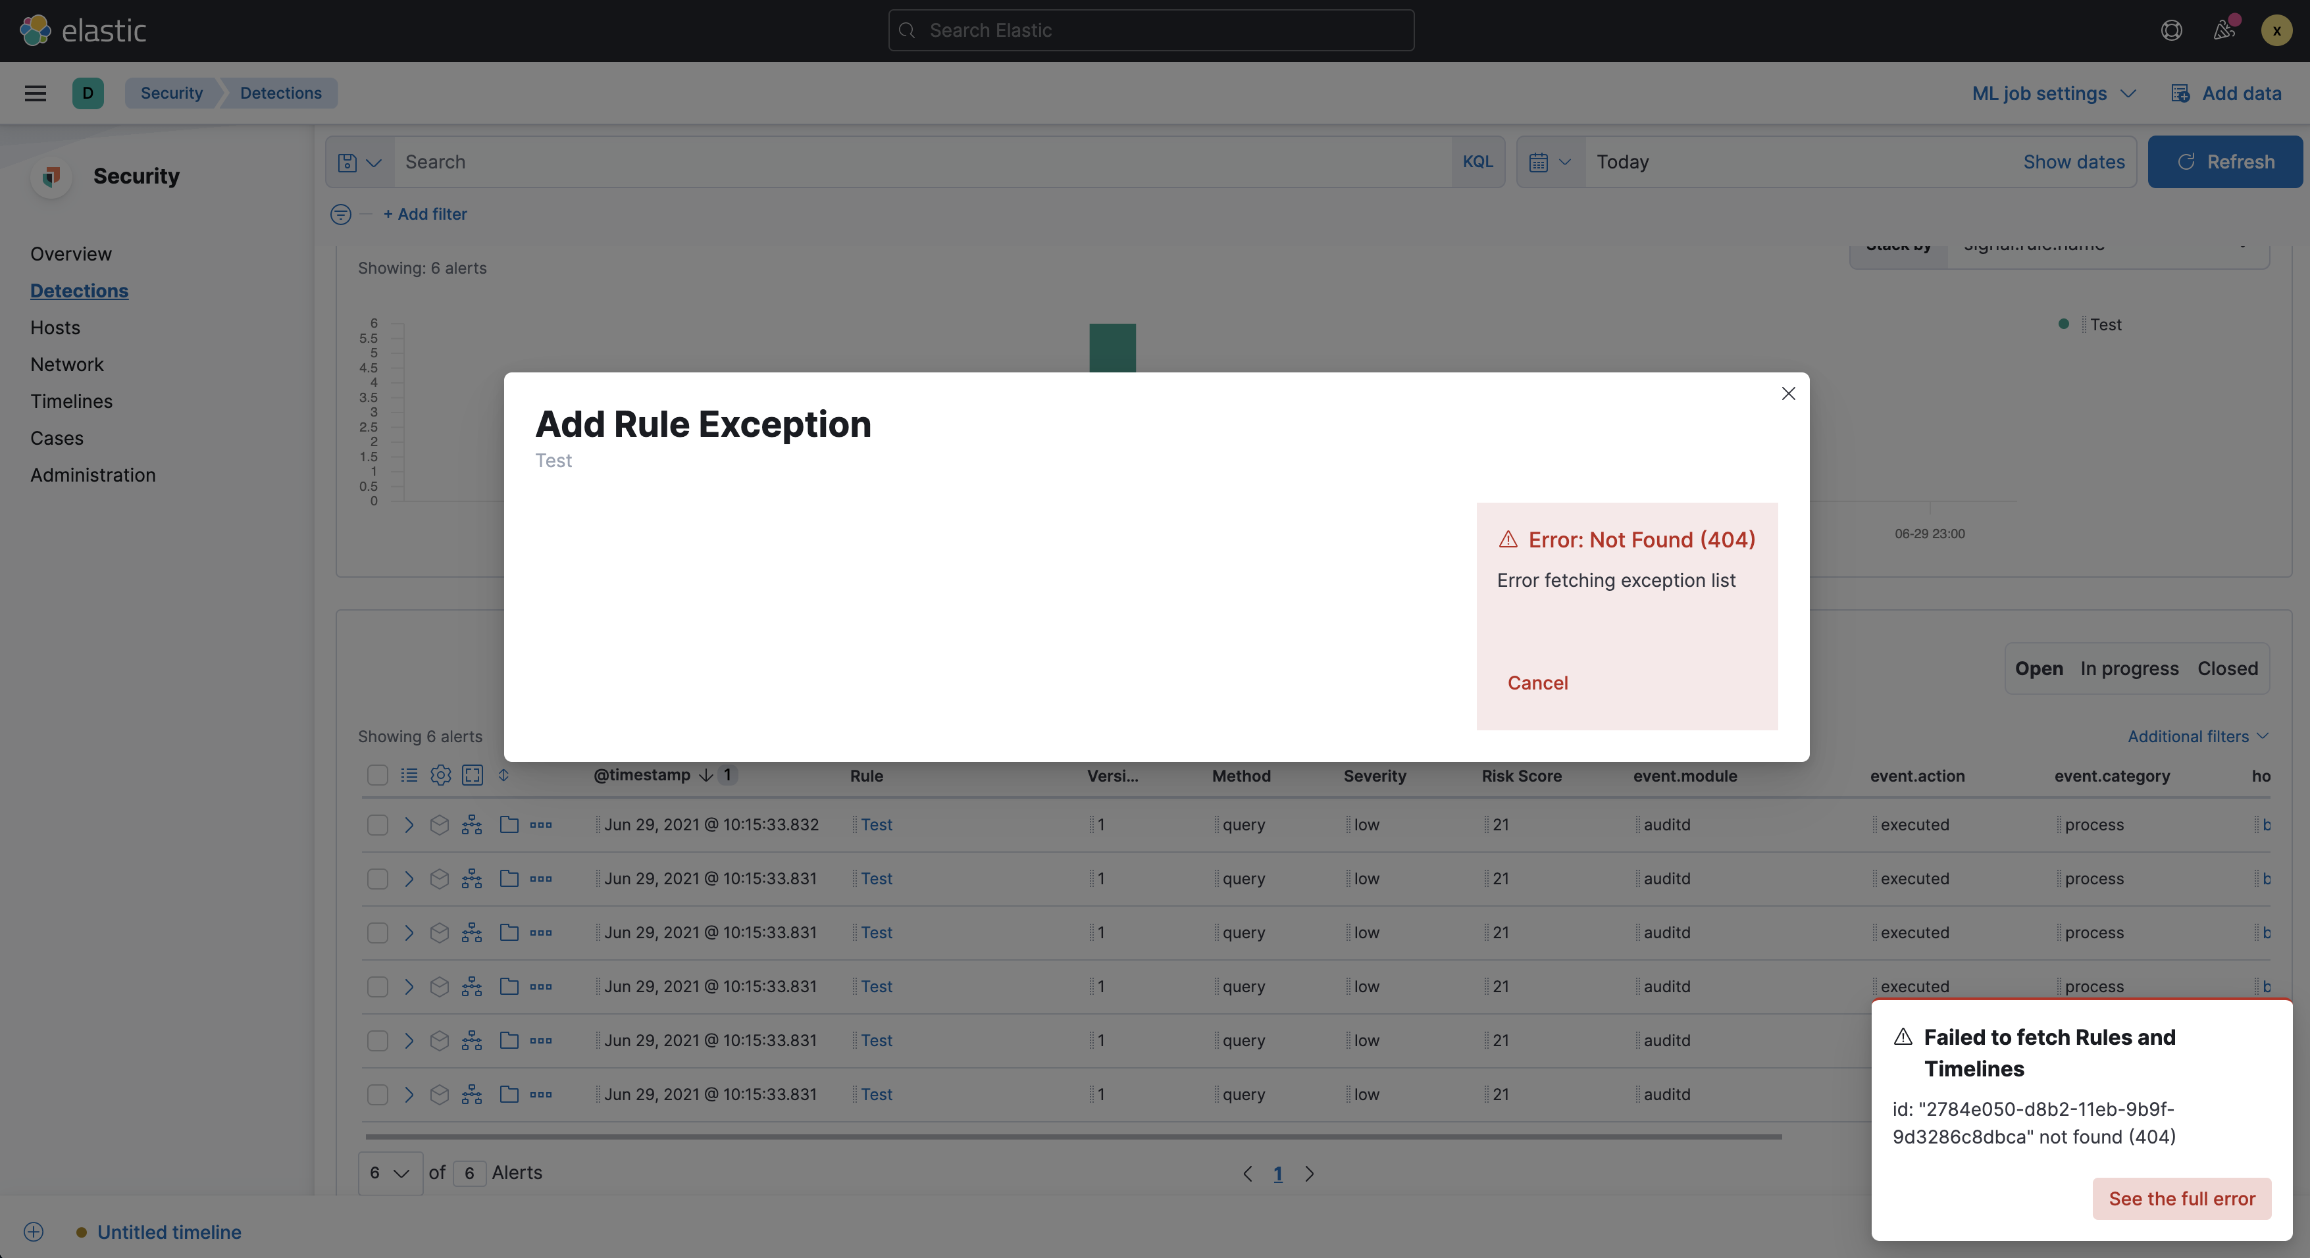Viewport: 2310px width, 1258px height.
Task: Open the alerts table settings gear icon
Action: point(440,774)
